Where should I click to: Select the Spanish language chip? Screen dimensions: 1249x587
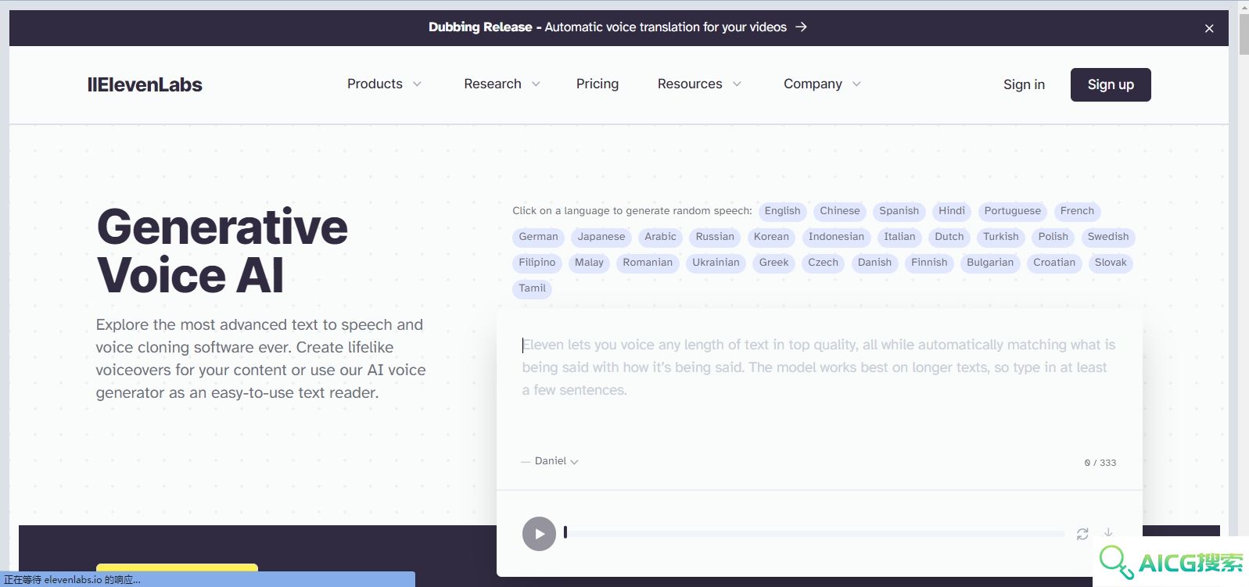[x=899, y=211]
